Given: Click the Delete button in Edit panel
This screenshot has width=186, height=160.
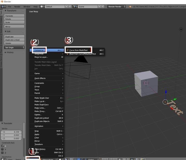Looking at the screenshot, I should coord(14,43).
